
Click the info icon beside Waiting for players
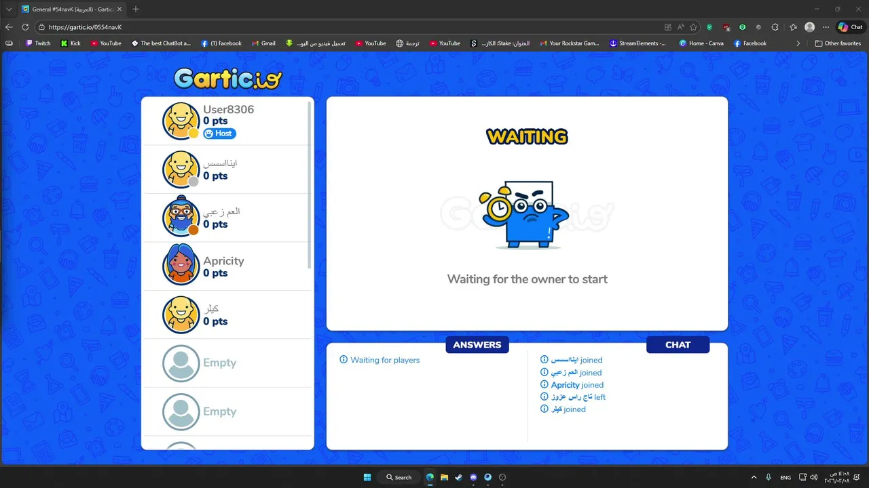click(x=344, y=360)
